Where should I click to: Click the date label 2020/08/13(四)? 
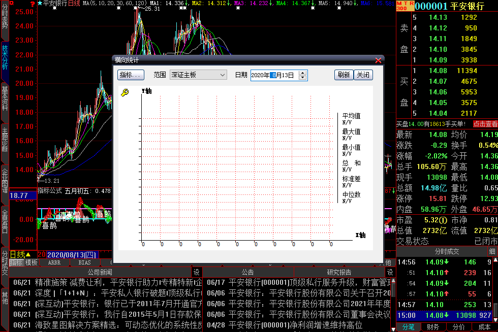pyautogui.click(x=72, y=255)
